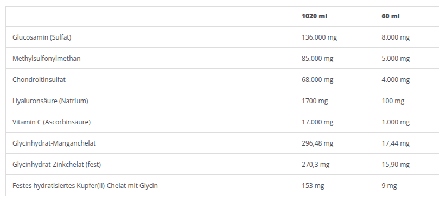Screen dimensions: 446x201
Task: Click the 100 mg cell
Action: (x=393, y=101)
